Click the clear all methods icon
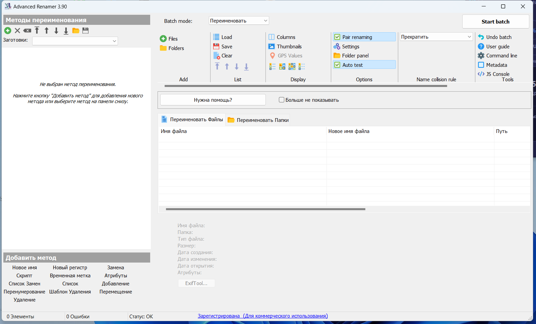The image size is (536, 324). coord(27,31)
